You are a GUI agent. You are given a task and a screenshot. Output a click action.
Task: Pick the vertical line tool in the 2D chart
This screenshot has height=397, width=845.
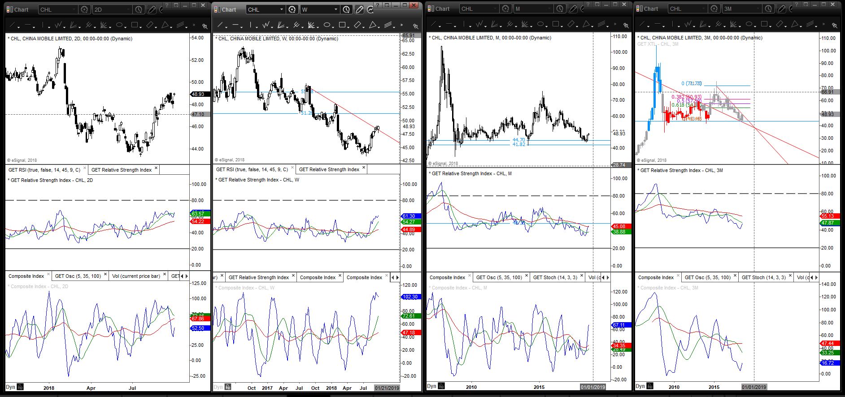[43, 25]
